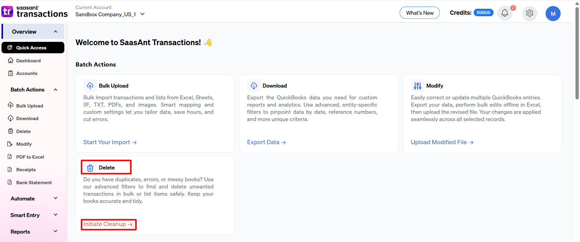Click the notification count badge
This screenshot has height=242, width=580.
pyautogui.click(x=513, y=8)
